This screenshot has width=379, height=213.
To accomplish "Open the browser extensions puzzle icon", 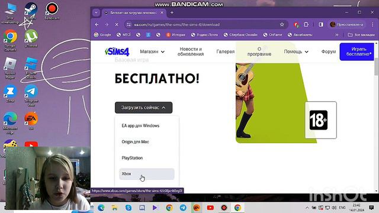I will point(306,25).
